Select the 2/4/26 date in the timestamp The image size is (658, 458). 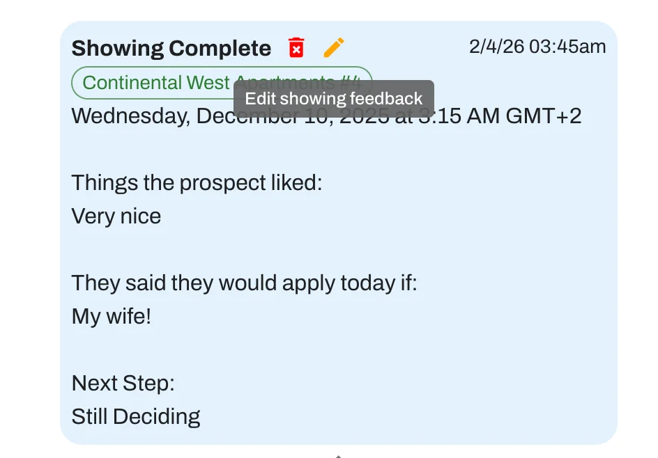(496, 47)
